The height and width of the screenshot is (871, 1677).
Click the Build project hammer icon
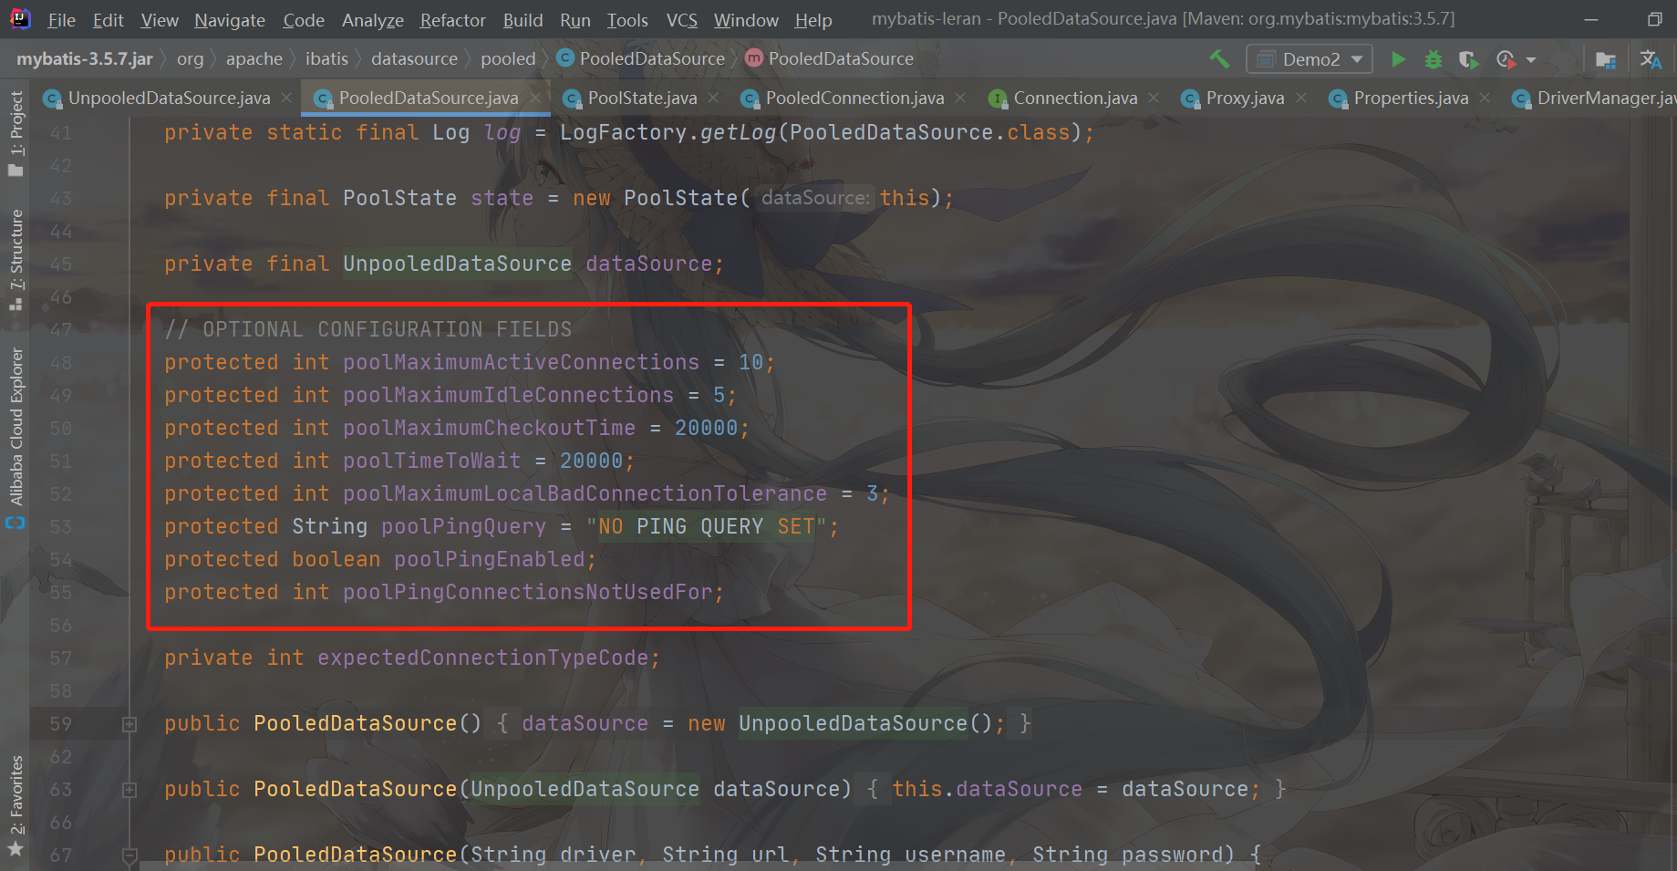click(x=1219, y=59)
